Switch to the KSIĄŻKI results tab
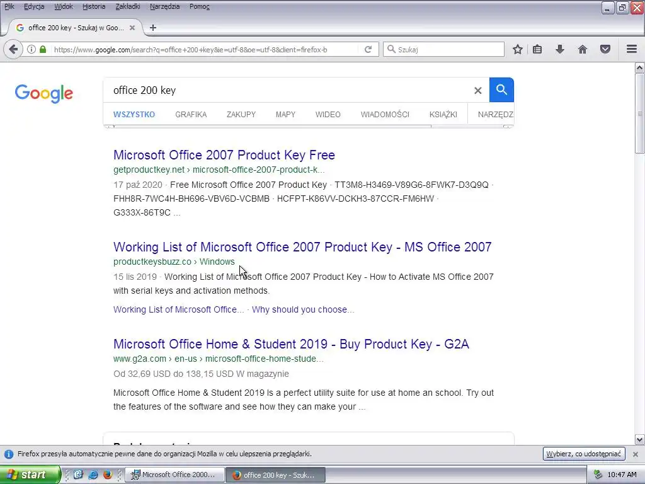The width and height of the screenshot is (645, 484). pyautogui.click(x=443, y=115)
